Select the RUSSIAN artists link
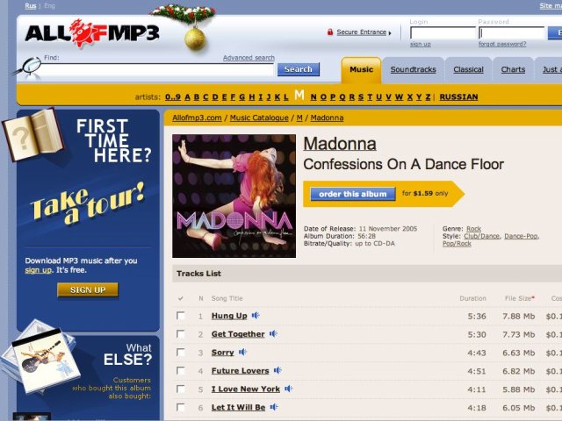The width and height of the screenshot is (562, 421). [458, 97]
